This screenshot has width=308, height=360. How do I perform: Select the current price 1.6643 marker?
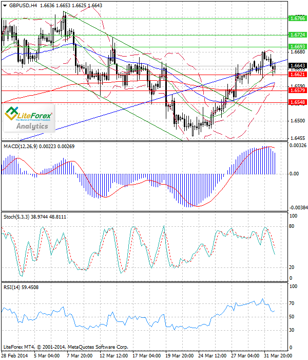tap(298, 66)
